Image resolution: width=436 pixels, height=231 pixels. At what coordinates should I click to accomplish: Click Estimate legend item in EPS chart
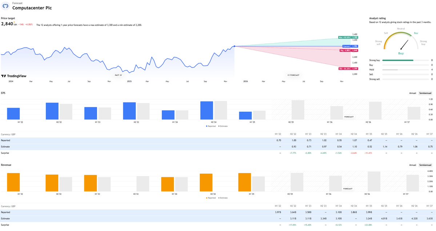[x=223, y=126]
